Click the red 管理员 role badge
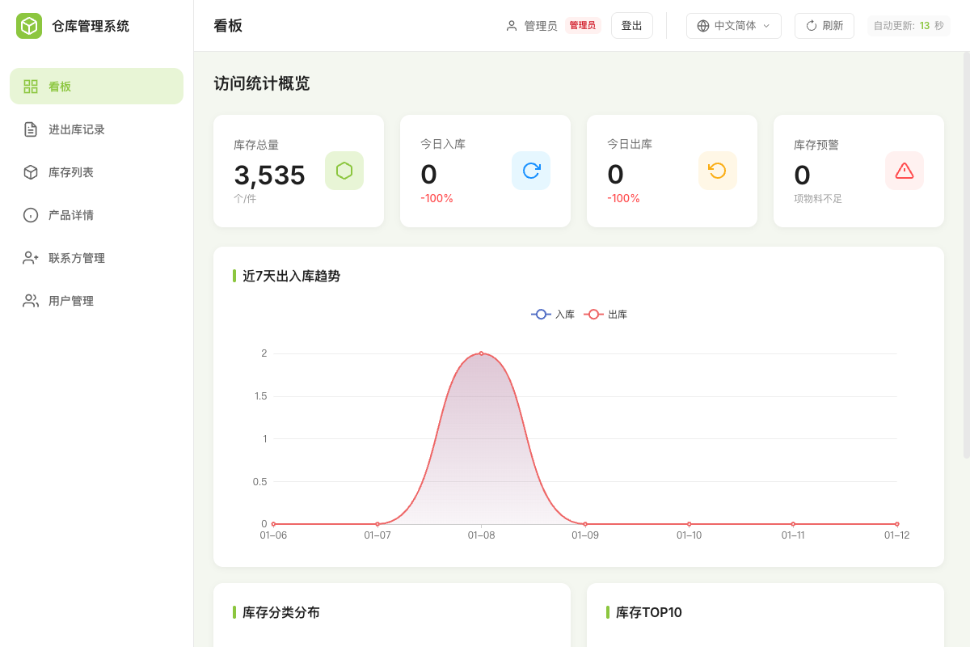970x647 pixels. point(583,26)
